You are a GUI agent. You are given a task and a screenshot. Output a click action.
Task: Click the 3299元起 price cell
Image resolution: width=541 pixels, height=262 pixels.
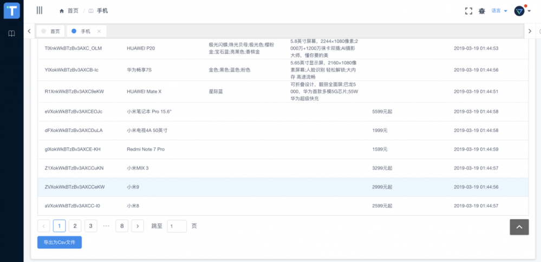(382, 168)
